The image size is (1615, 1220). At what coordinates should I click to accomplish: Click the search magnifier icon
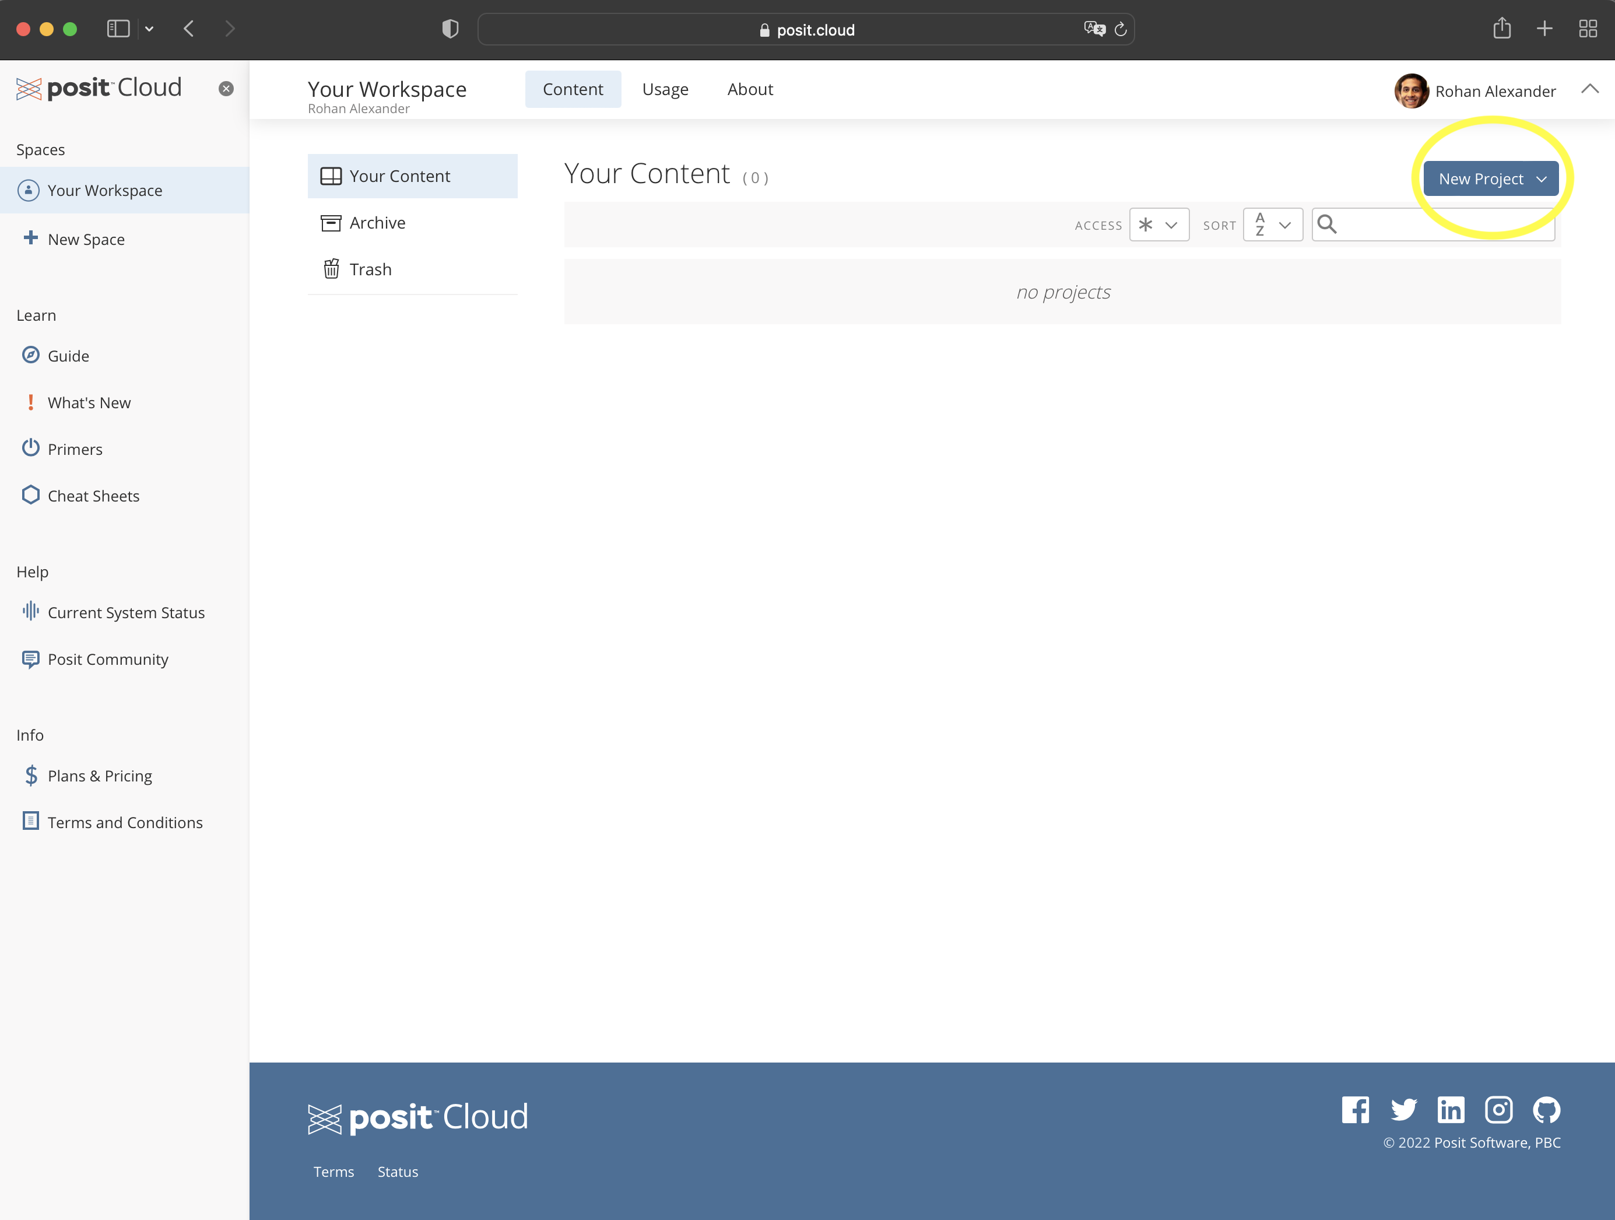coord(1326,224)
